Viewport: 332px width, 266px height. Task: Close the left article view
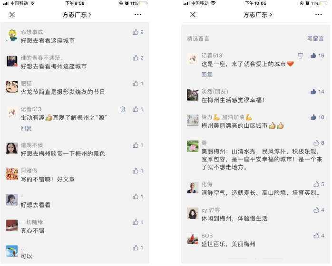click(x=12, y=15)
